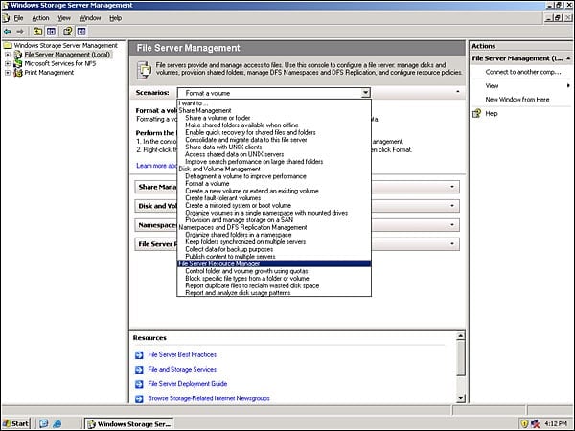Click the File Server Management tree node icon
Screen dimensions: 575x431
[x=18, y=55]
